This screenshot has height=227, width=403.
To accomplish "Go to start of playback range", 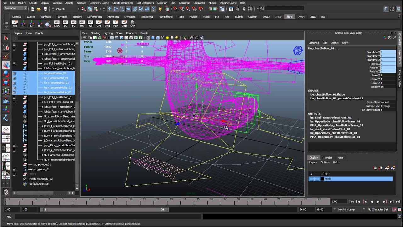I will tap(351, 202).
